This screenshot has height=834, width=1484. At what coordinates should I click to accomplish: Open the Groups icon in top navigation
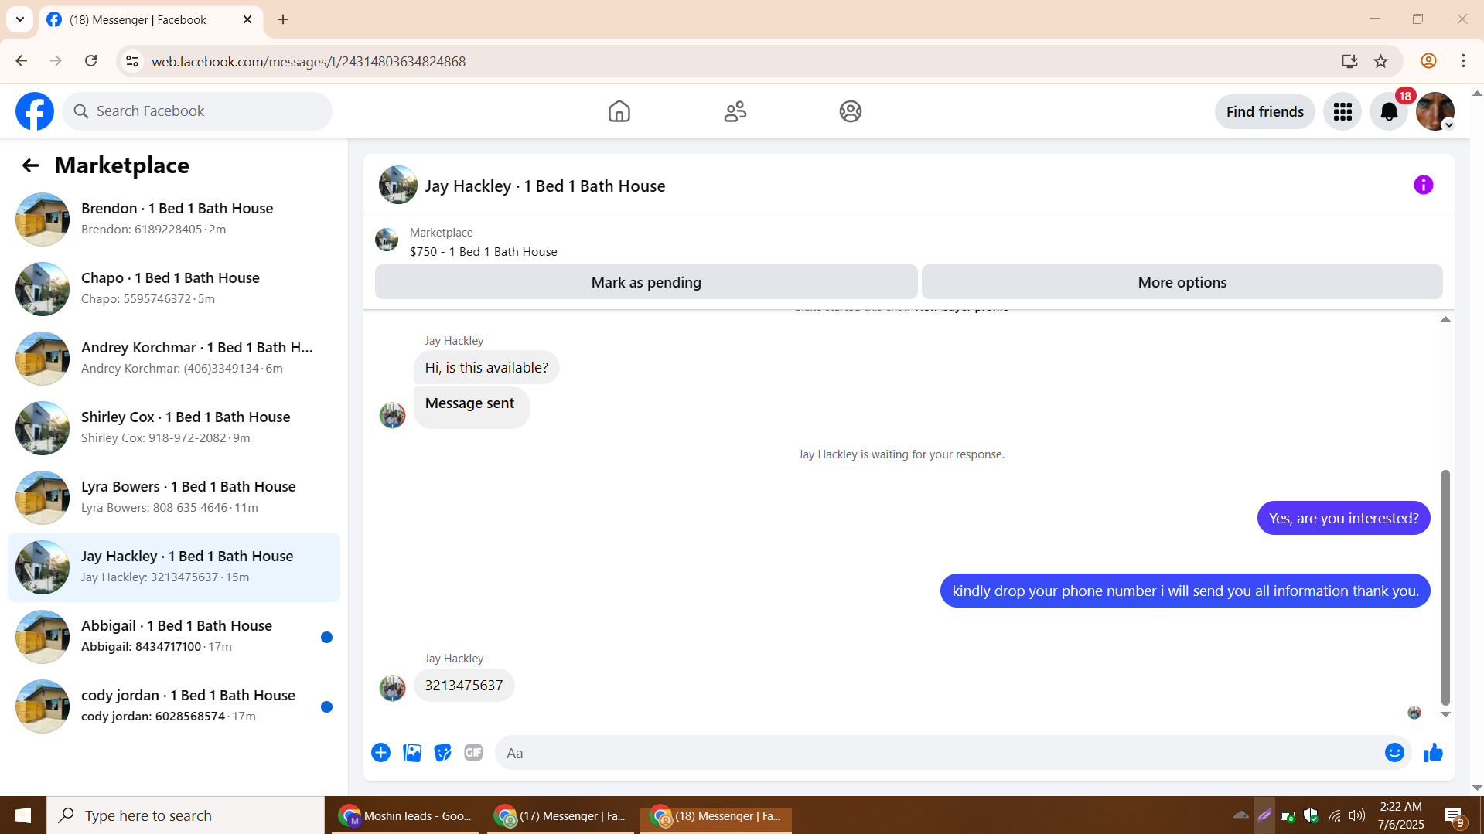click(x=851, y=111)
